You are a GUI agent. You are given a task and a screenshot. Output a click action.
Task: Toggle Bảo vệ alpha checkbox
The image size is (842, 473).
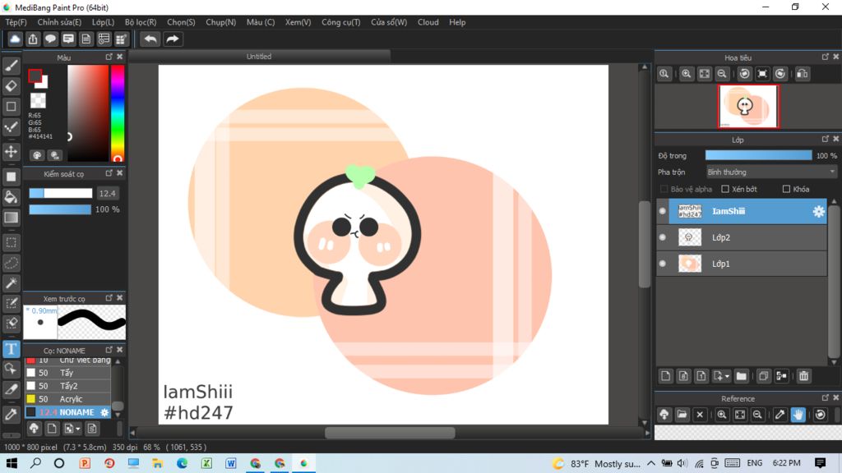[x=664, y=190]
